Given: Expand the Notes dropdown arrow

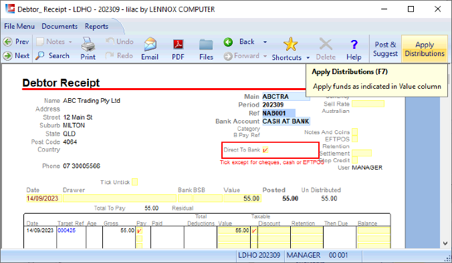Looking at the screenshot, I should coord(70,42).
